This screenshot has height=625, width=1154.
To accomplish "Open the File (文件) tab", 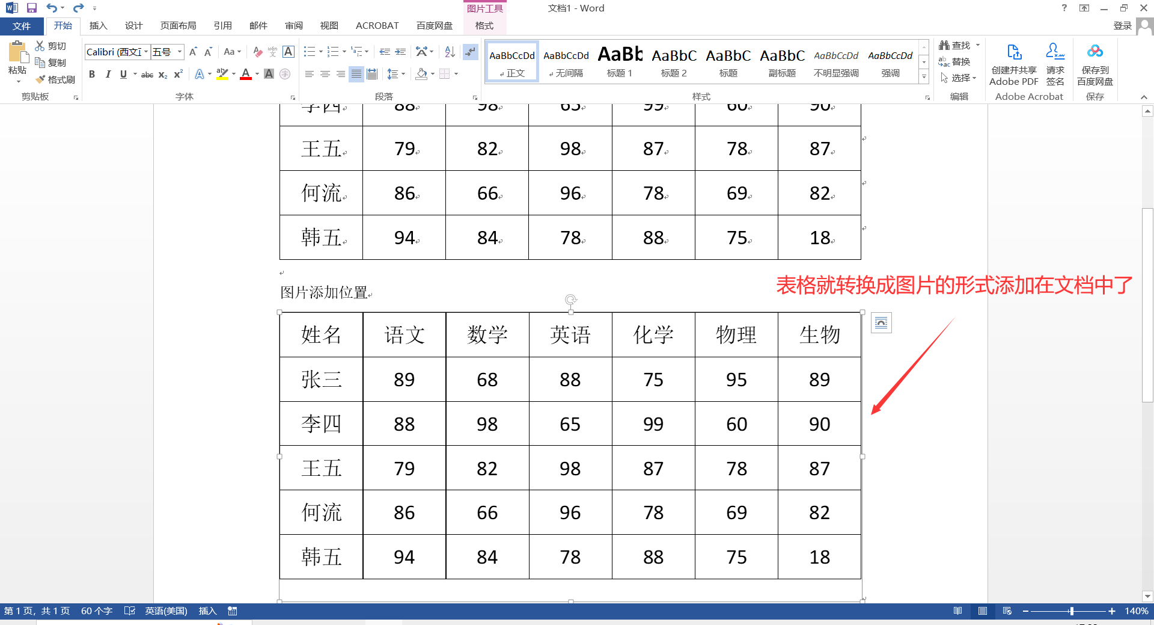I will (x=22, y=26).
